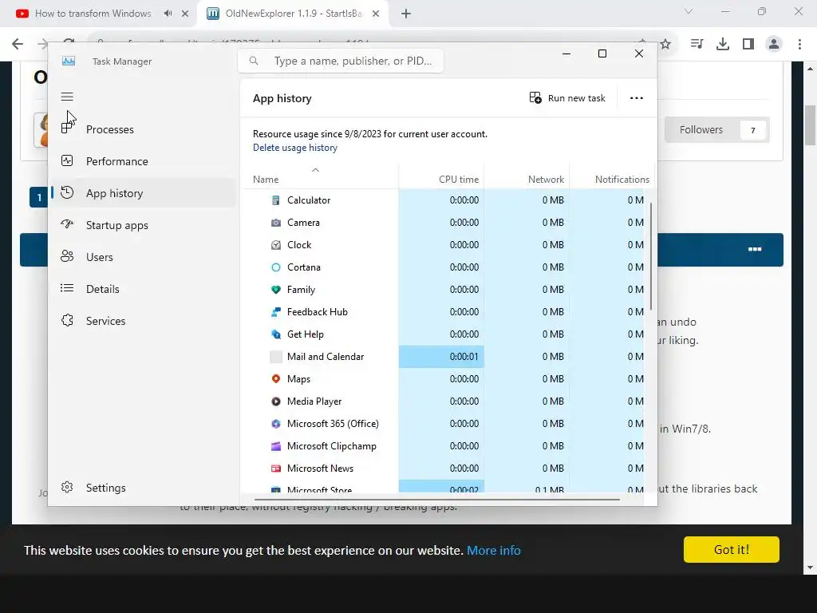This screenshot has height=613, width=817.
Task: Click the app list horizontal scrollbar
Action: tap(436, 500)
